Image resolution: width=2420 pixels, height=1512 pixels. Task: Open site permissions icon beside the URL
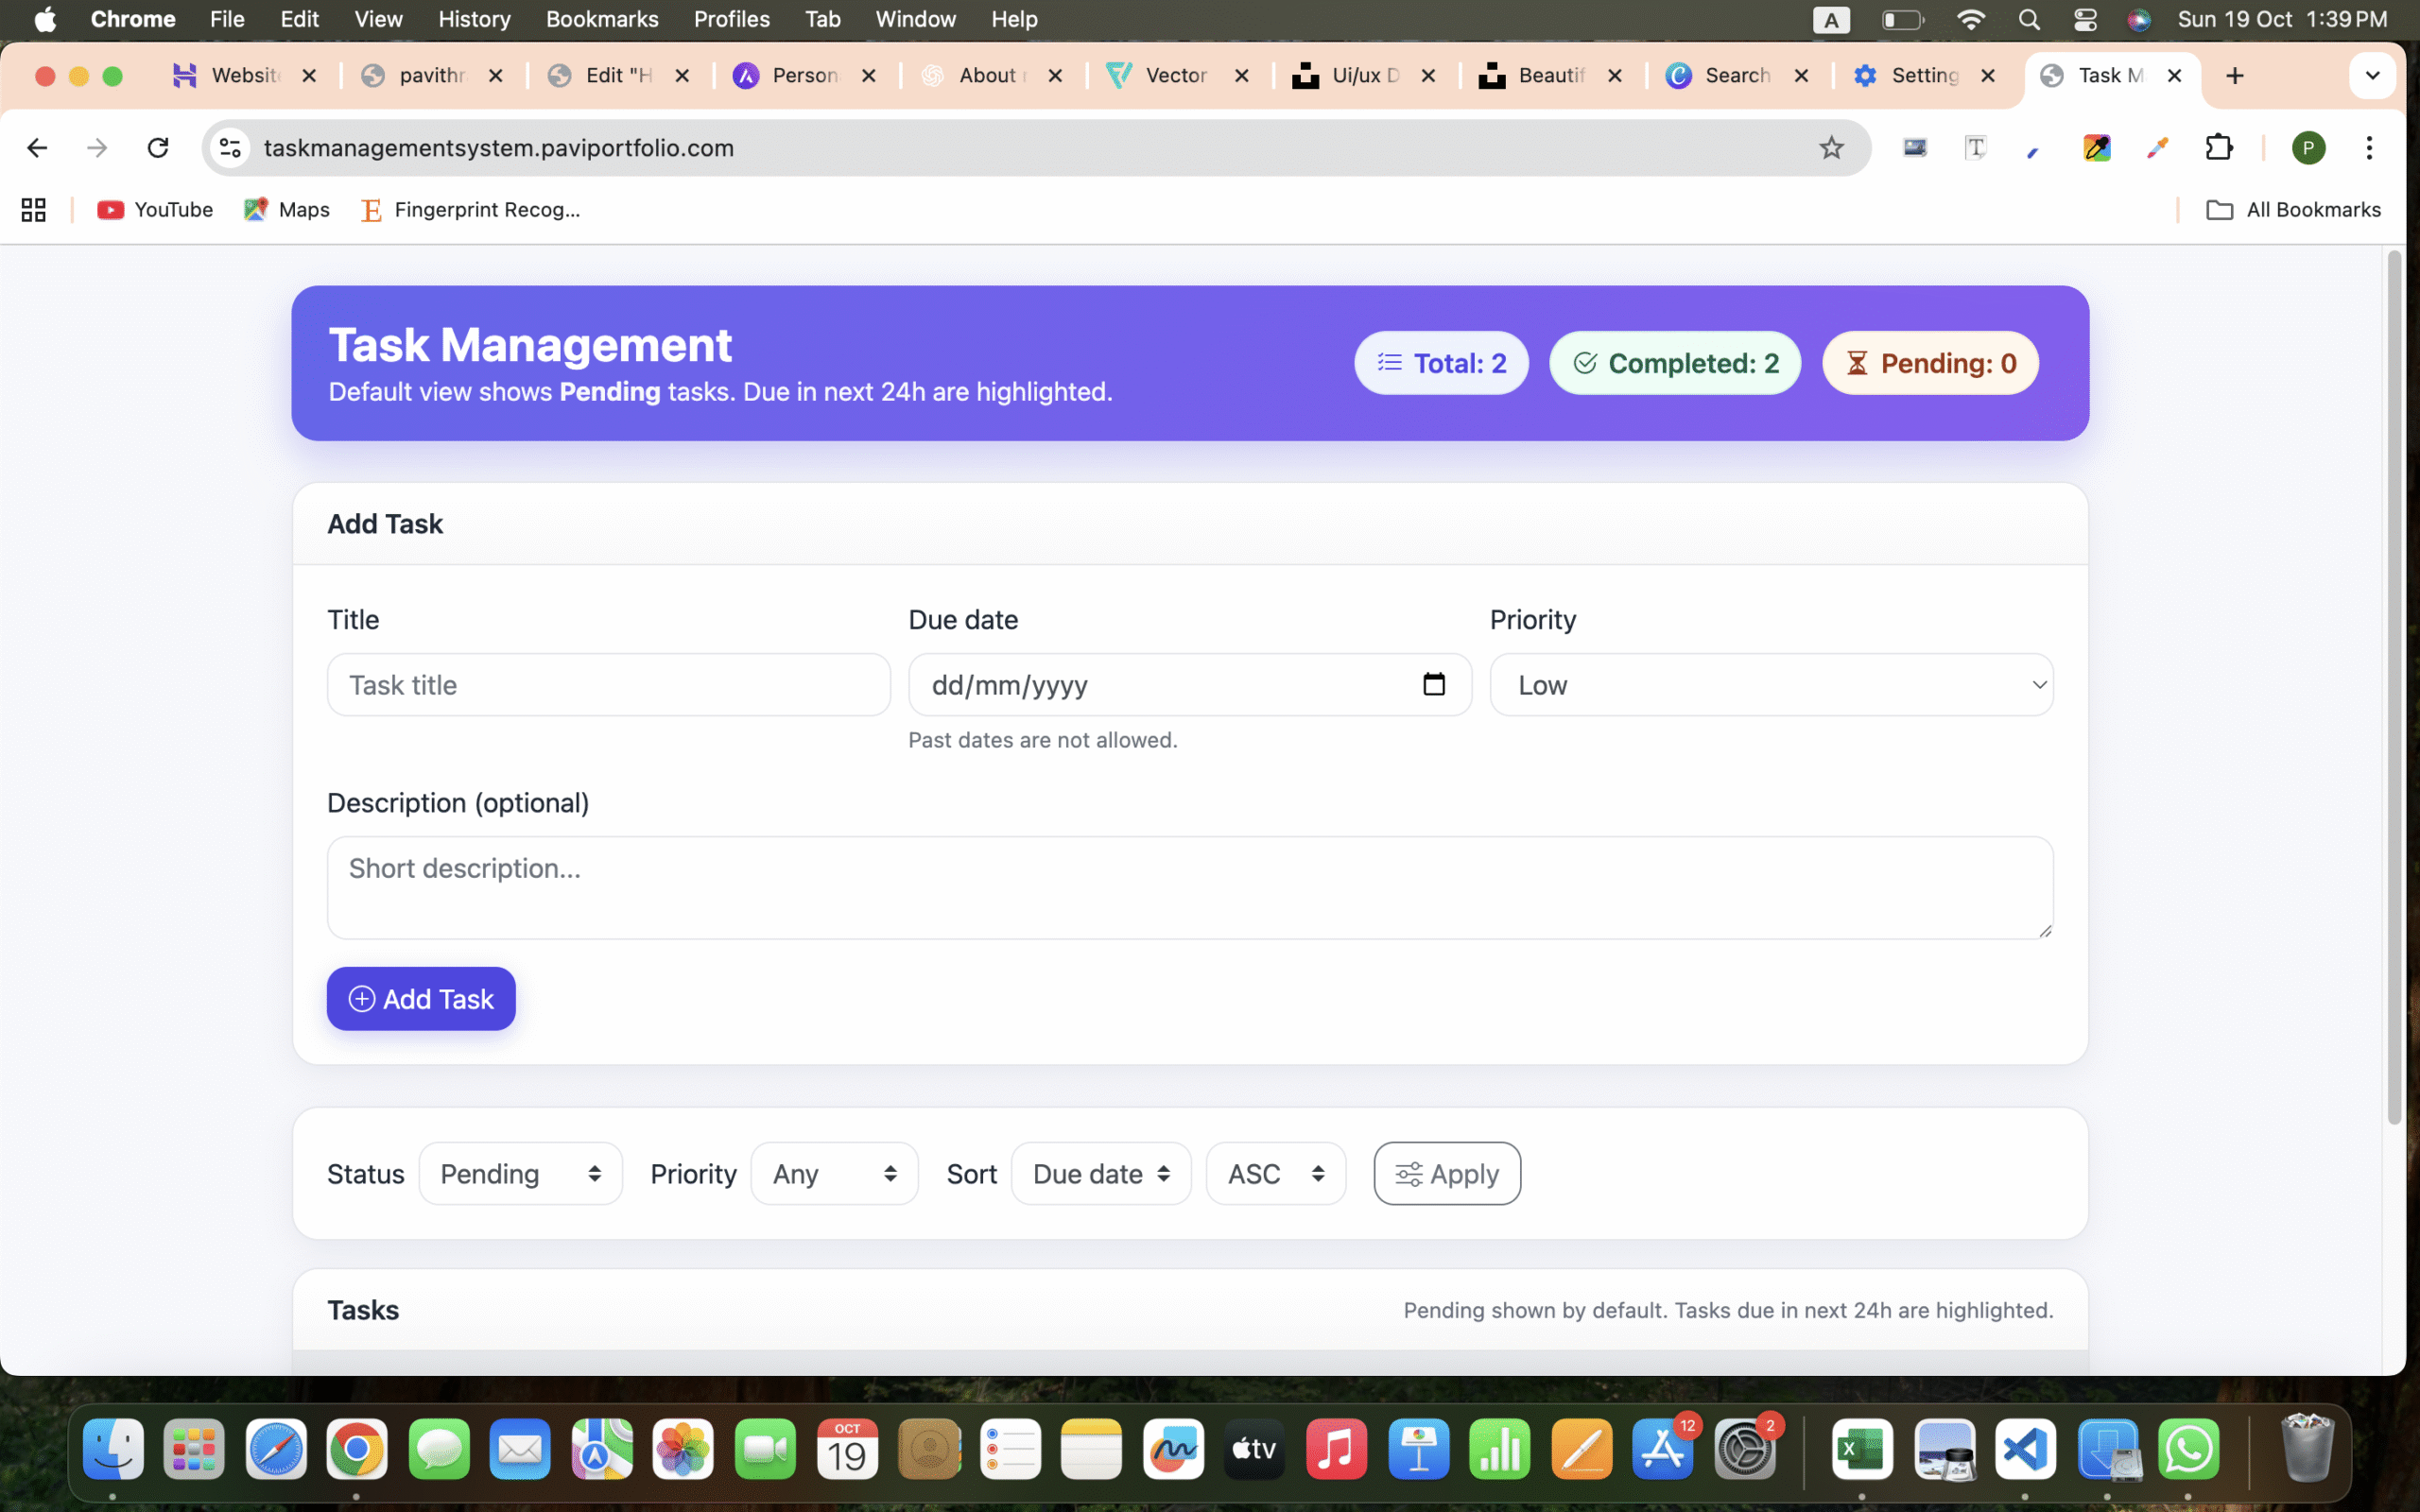(229, 147)
